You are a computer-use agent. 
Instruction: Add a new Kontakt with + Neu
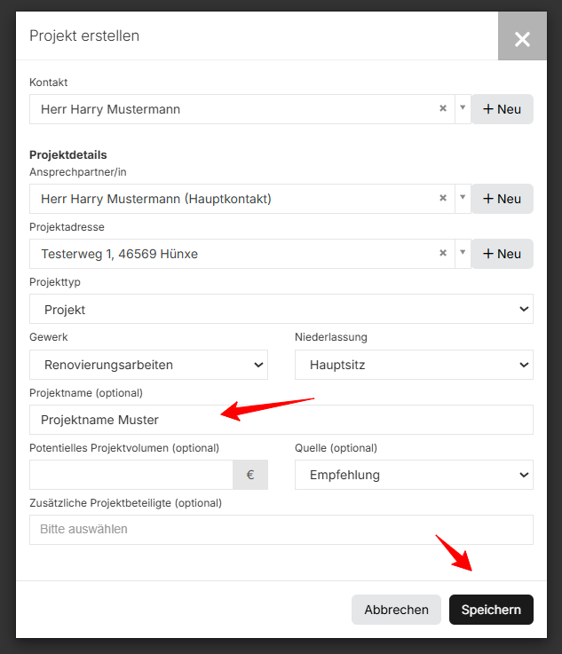(502, 109)
